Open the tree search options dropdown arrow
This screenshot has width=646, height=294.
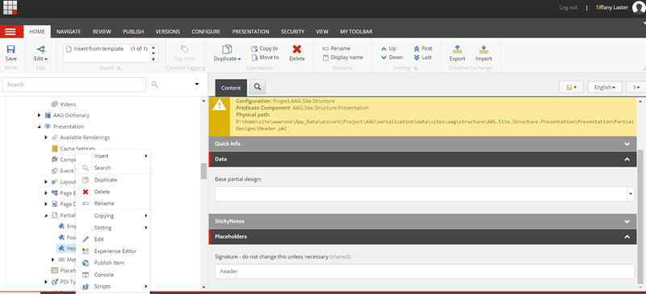pyautogui.click(x=197, y=85)
